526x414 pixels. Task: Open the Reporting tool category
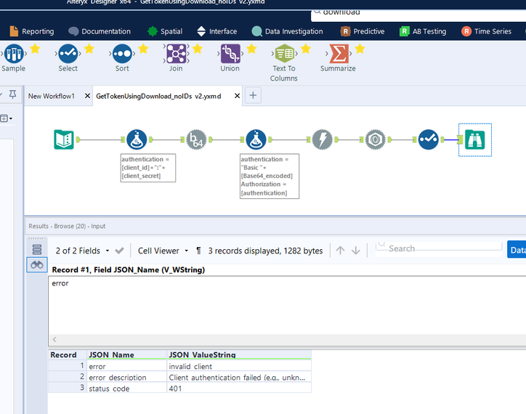pyautogui.click(x=32, y=31)
